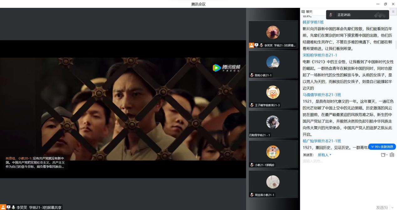Image resolution: width=397 pixels, height=210 pixels.
Task: Click sender name 杨广灿学前升本21-1班 in chat
Action: pyautogui.click(x=322, y=141)
